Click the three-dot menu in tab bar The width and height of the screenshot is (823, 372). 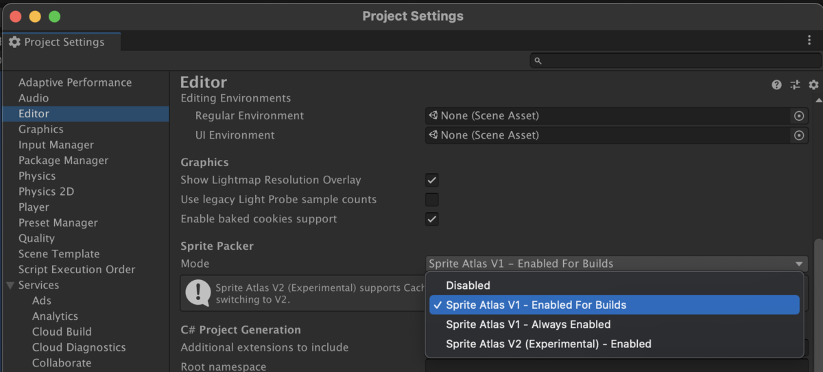coord(809,41)
